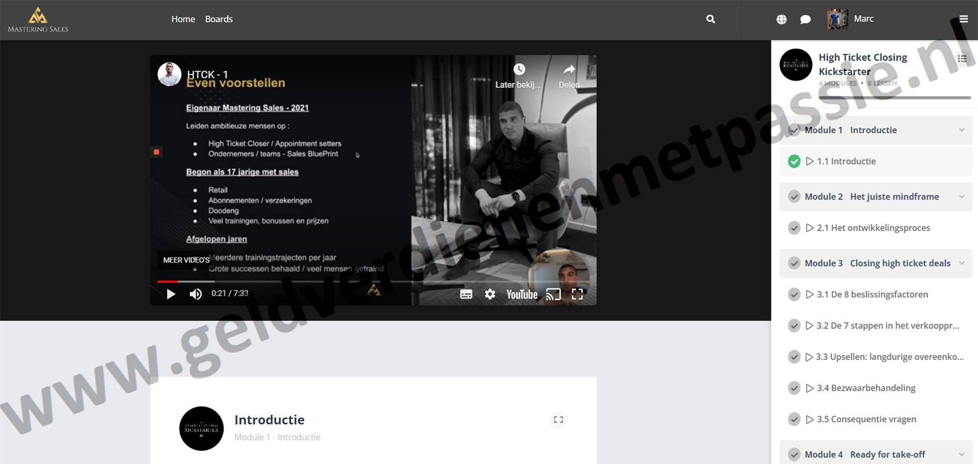
Task: Toggle completion check for 1.1 Introductie
Action: (794, 161)
